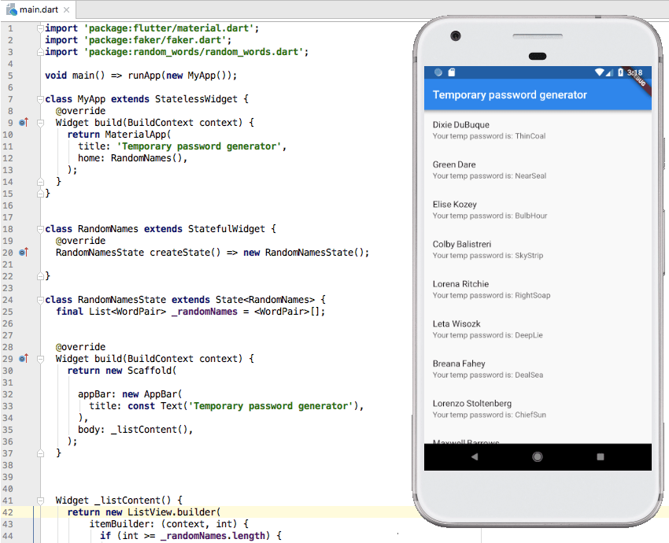Select the Colby Balistreri list entry
This screenshot has height=543, width=669.
point(538,249)
